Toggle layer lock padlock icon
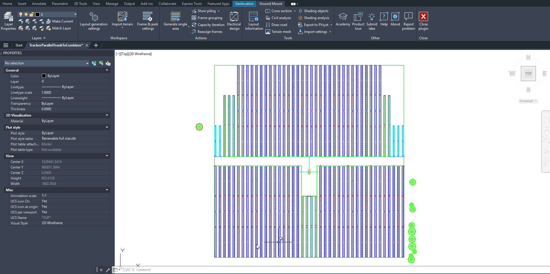Screen dimensions: 550x274 32,14
